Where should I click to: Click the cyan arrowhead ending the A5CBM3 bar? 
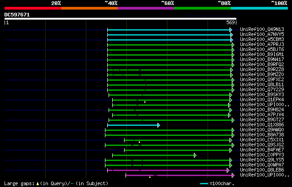232,40
